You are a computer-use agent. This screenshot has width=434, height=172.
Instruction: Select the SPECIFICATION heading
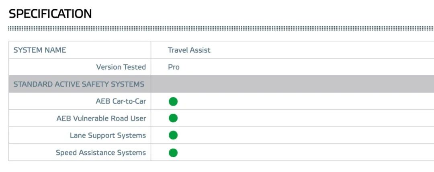[x=50, y=14]
